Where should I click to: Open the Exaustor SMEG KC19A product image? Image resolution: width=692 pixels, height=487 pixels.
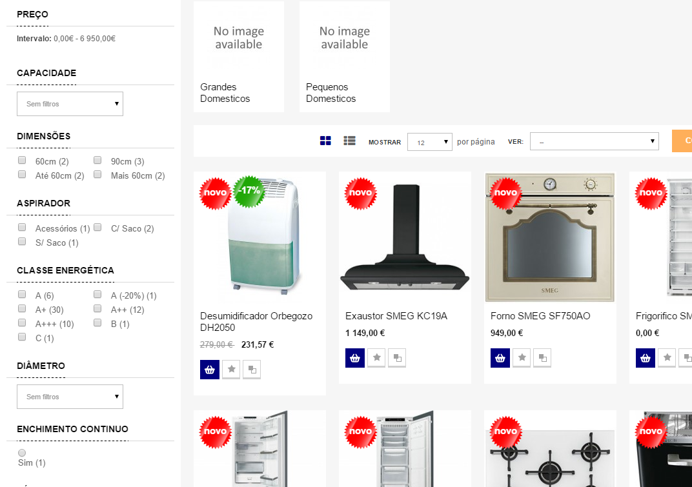point(405,237)
